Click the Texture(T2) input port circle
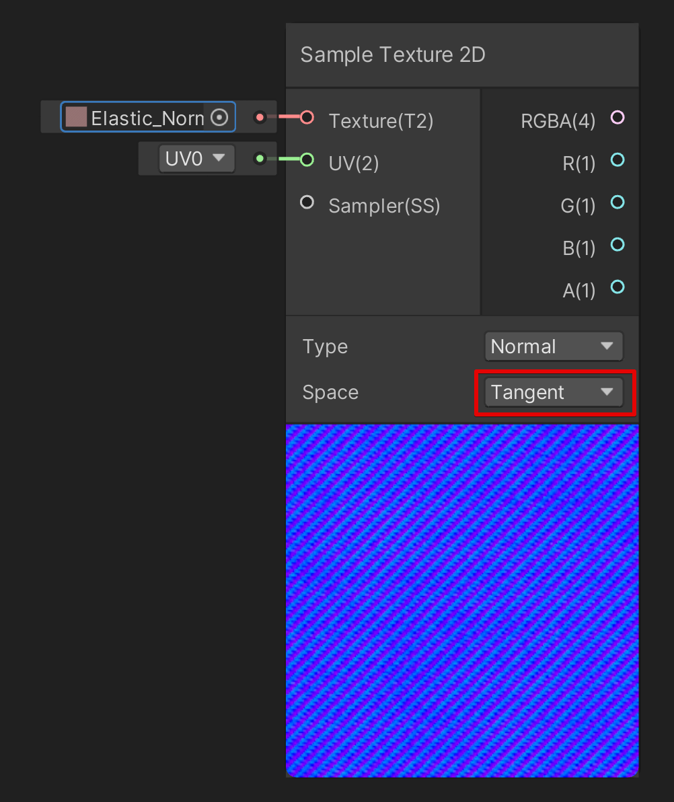 click(x=307, y=117)
